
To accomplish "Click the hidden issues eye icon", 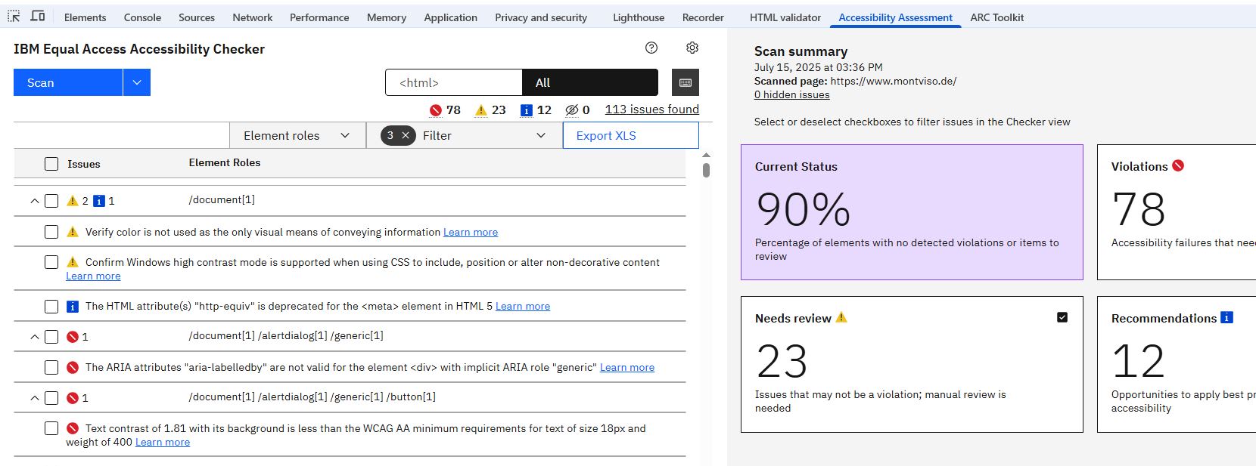I will pyautogui.click(x=572, y=110).
